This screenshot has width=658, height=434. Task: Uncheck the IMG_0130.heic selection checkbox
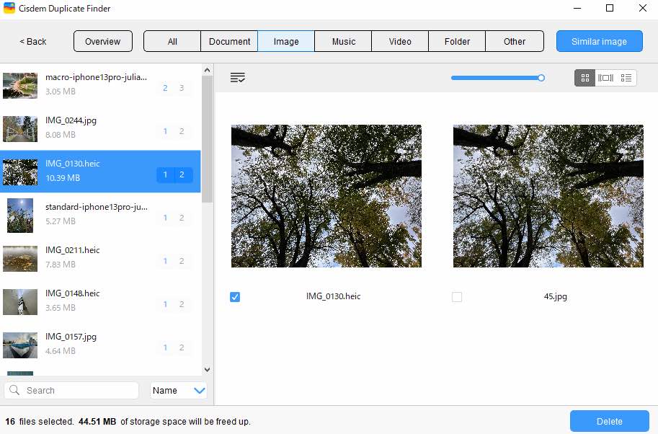coord(235,296)
